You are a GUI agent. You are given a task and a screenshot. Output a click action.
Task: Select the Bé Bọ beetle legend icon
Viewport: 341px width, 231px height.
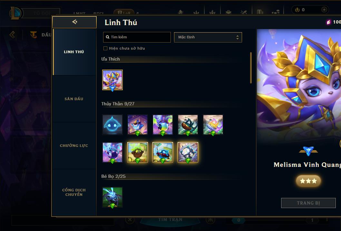tap(112, 197)
